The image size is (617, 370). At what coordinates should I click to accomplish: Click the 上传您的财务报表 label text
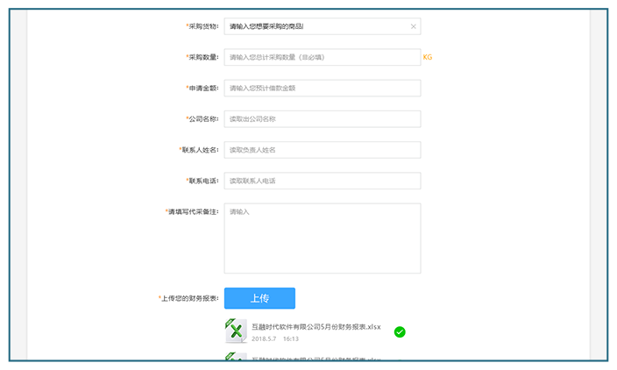click(188, 299)
